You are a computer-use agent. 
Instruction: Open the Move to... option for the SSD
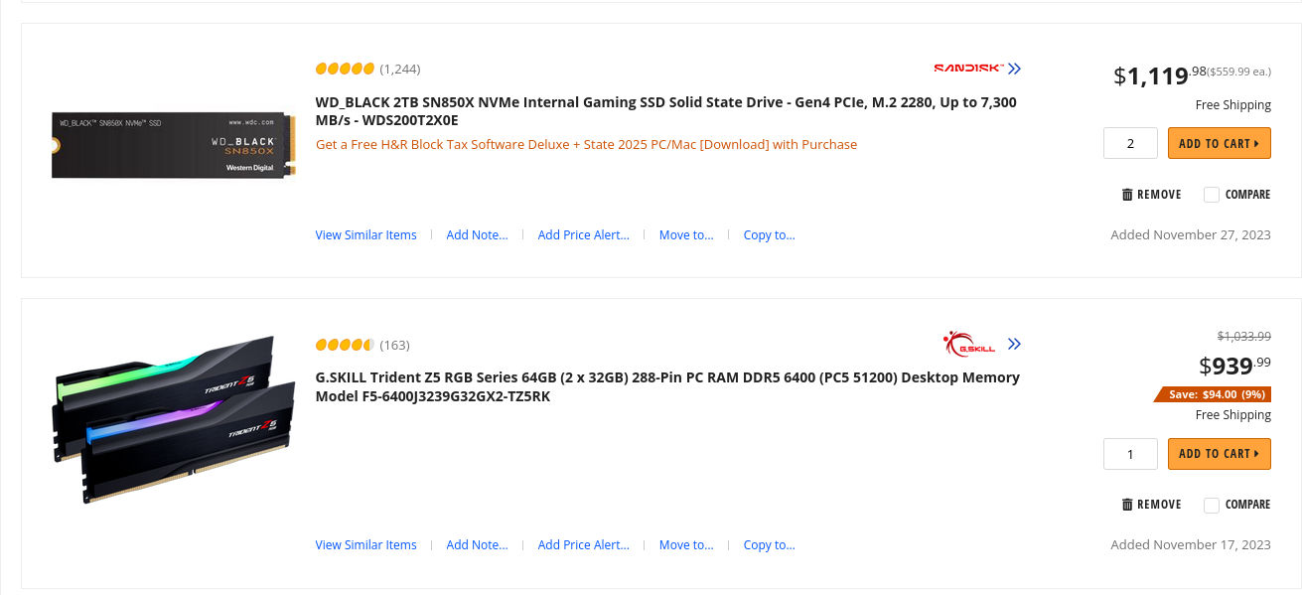pyautogui.click(x=685, y=234)
